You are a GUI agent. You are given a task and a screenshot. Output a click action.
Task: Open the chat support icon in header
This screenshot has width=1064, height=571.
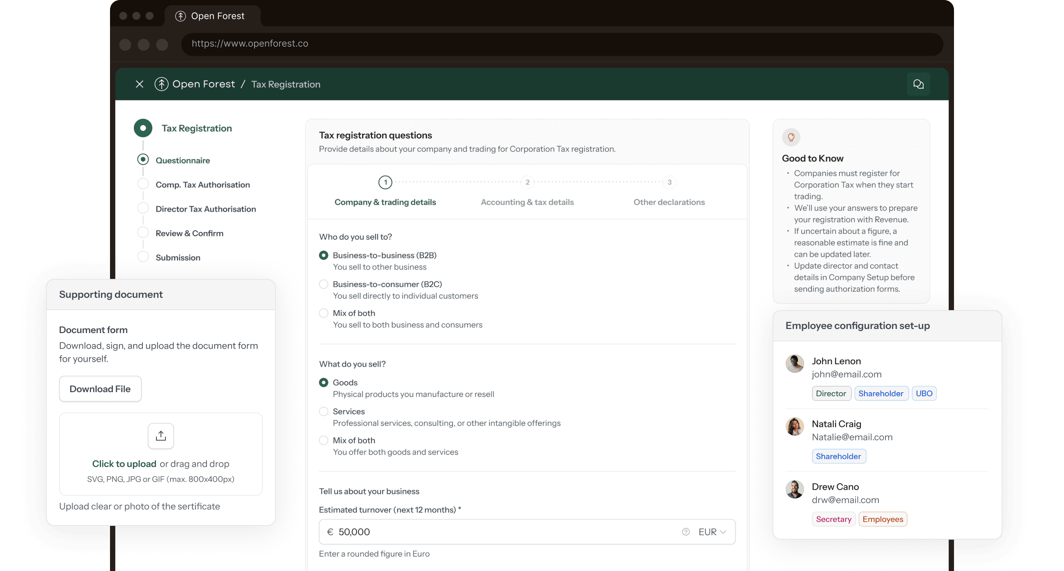(918, 84)
